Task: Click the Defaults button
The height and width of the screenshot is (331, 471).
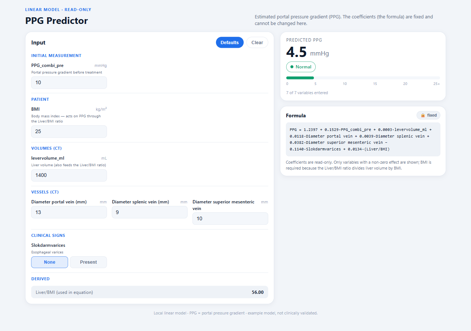Action: point(230,43)
